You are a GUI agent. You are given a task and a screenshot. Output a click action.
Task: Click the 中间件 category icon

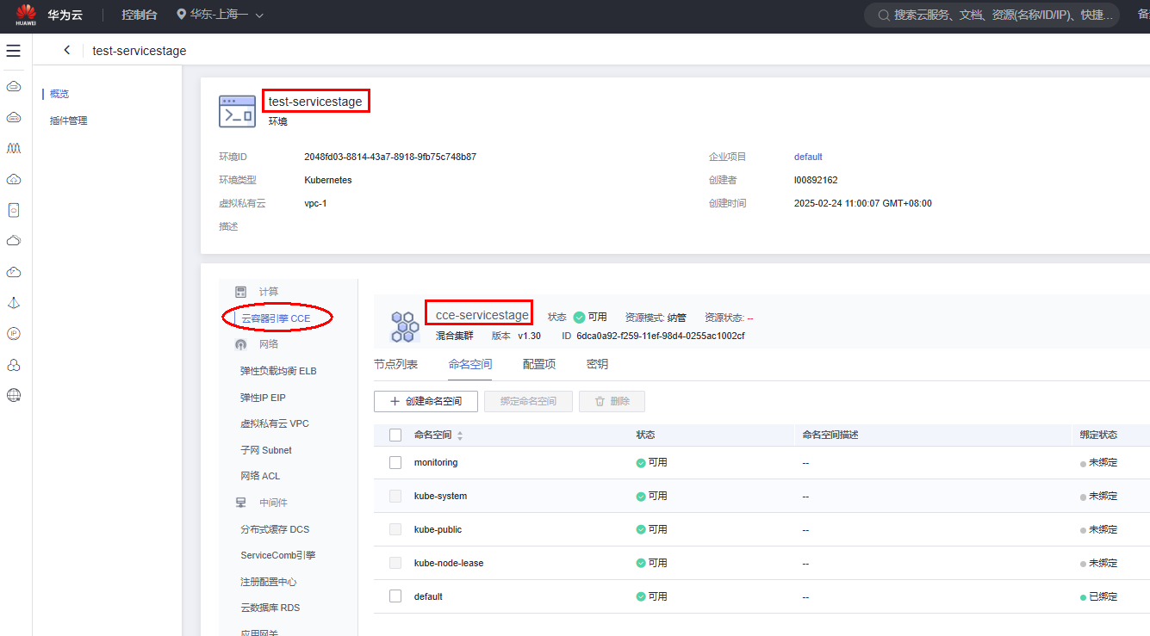click(x=241, y=503)
